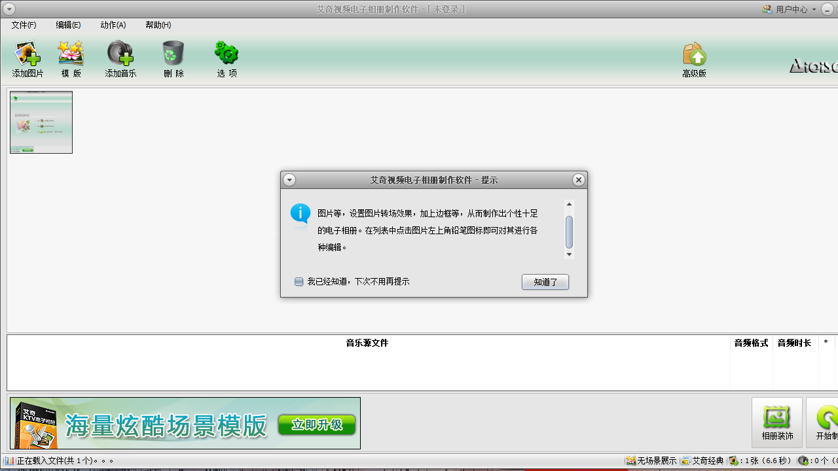Open 相册装饰 (Album Decoration) panel

776,422
